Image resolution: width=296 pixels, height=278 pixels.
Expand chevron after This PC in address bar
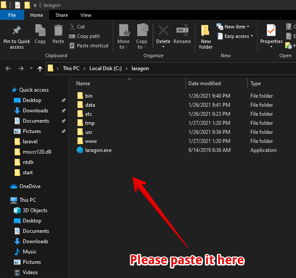point(85,68)
